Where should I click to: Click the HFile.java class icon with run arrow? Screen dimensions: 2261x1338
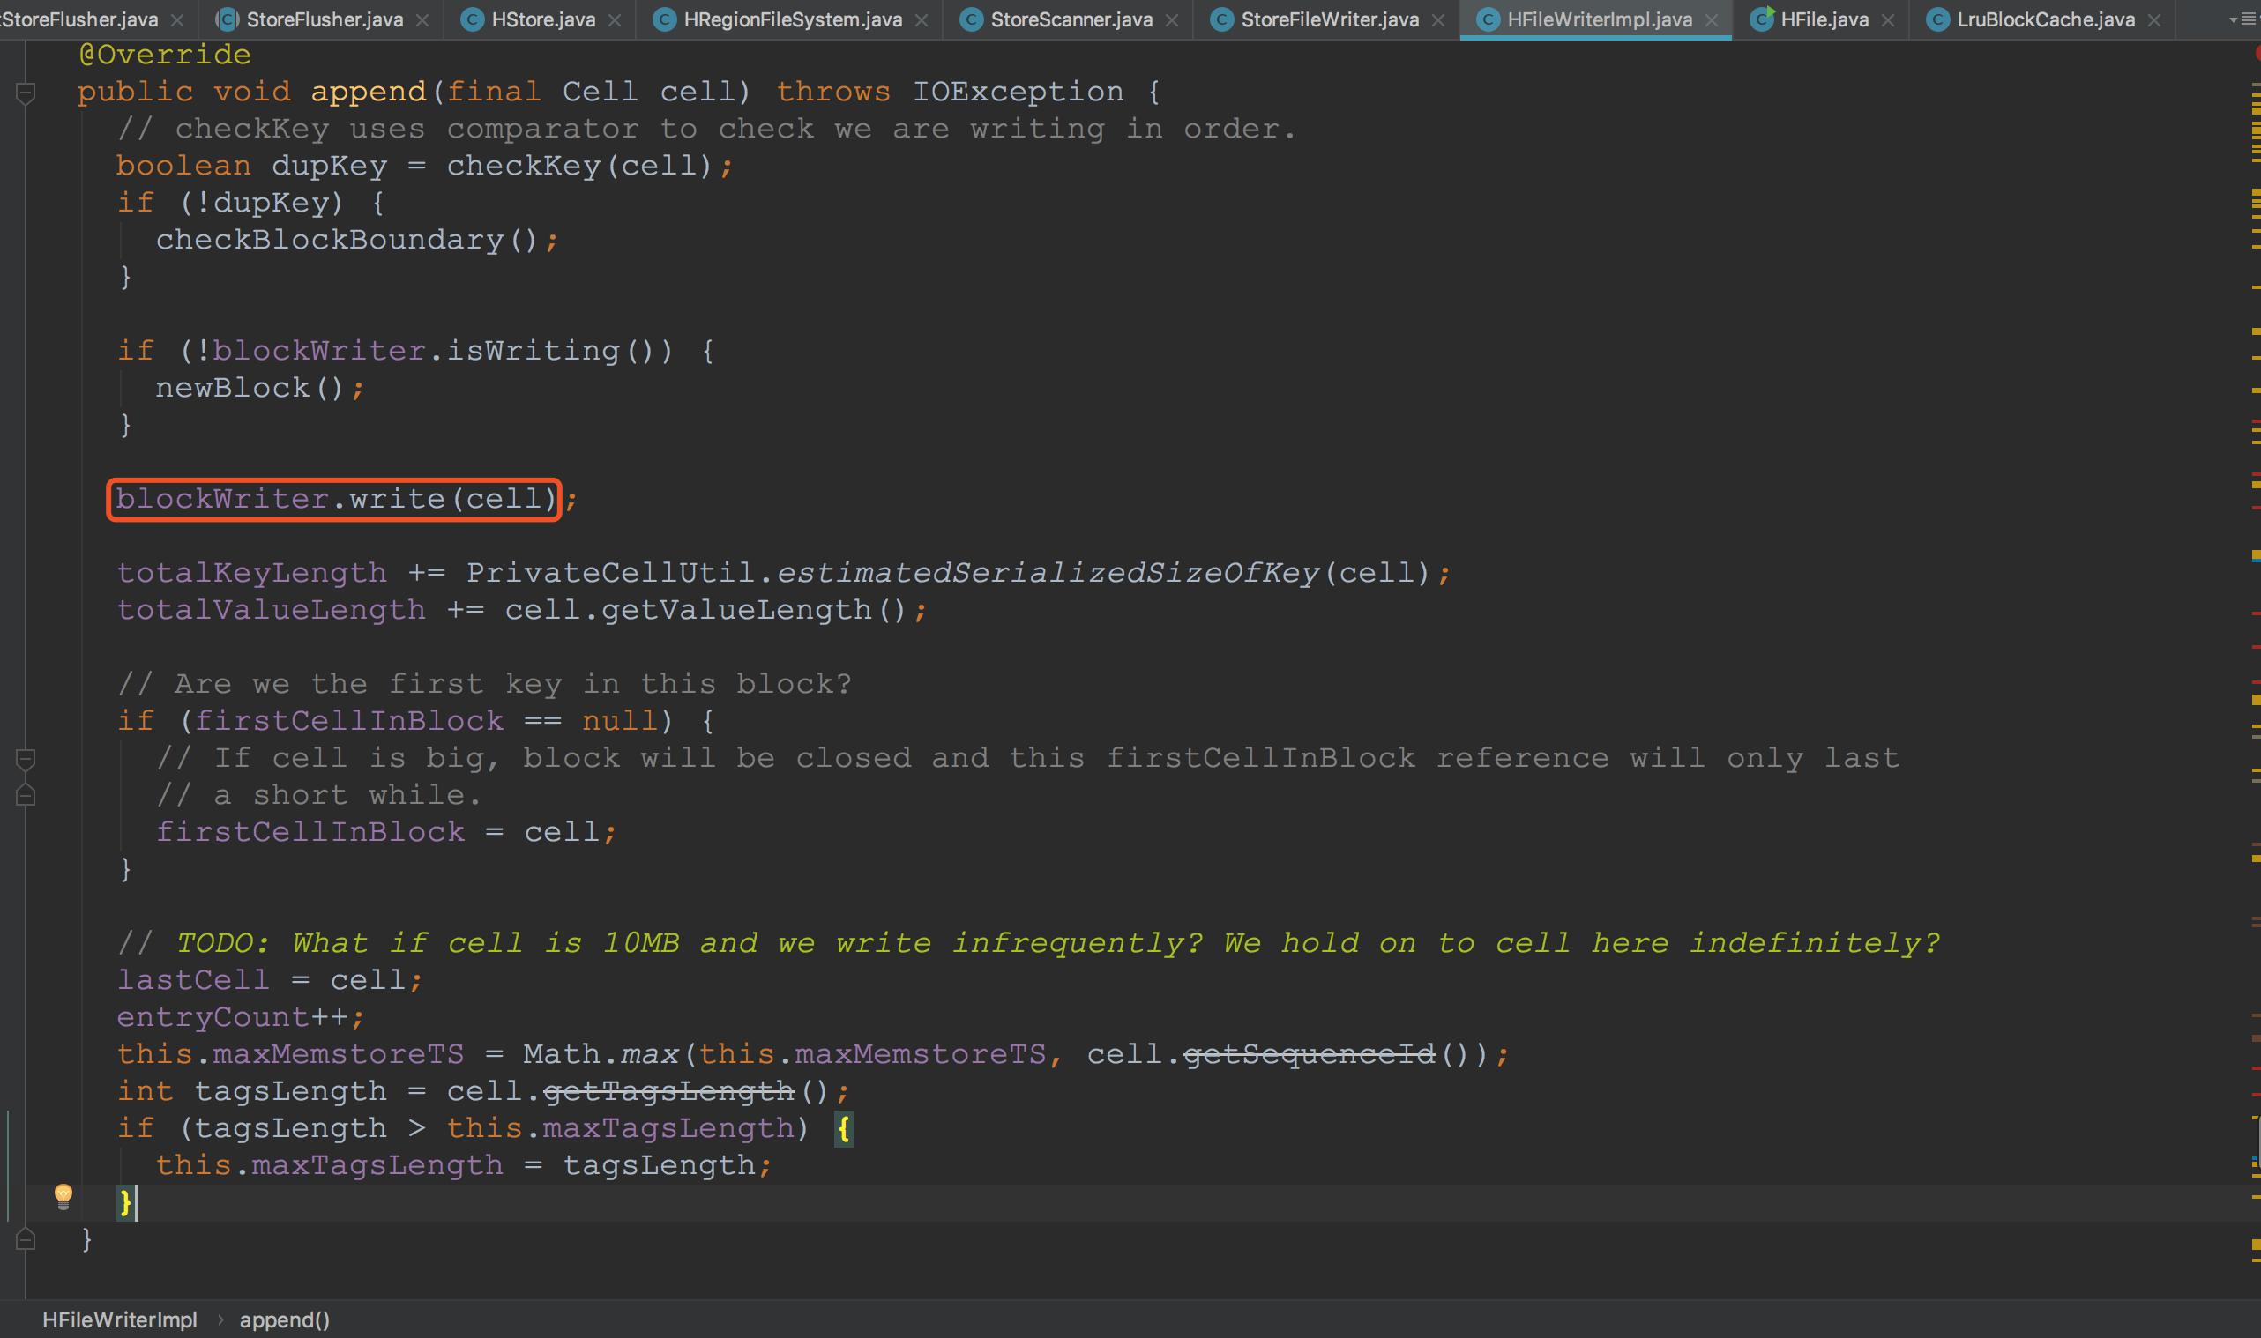pos(1762,19)
